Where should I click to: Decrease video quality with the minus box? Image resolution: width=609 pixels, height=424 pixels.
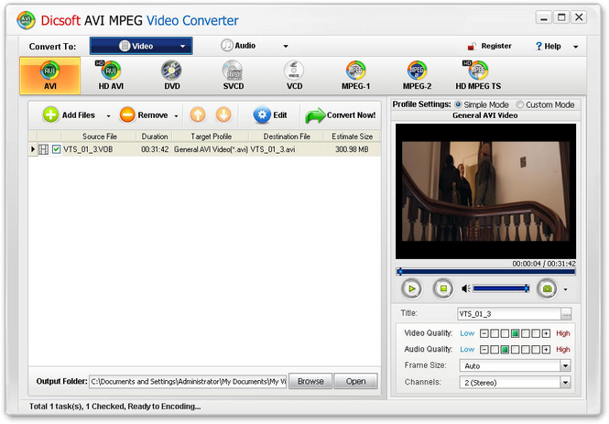coord(484,333)
